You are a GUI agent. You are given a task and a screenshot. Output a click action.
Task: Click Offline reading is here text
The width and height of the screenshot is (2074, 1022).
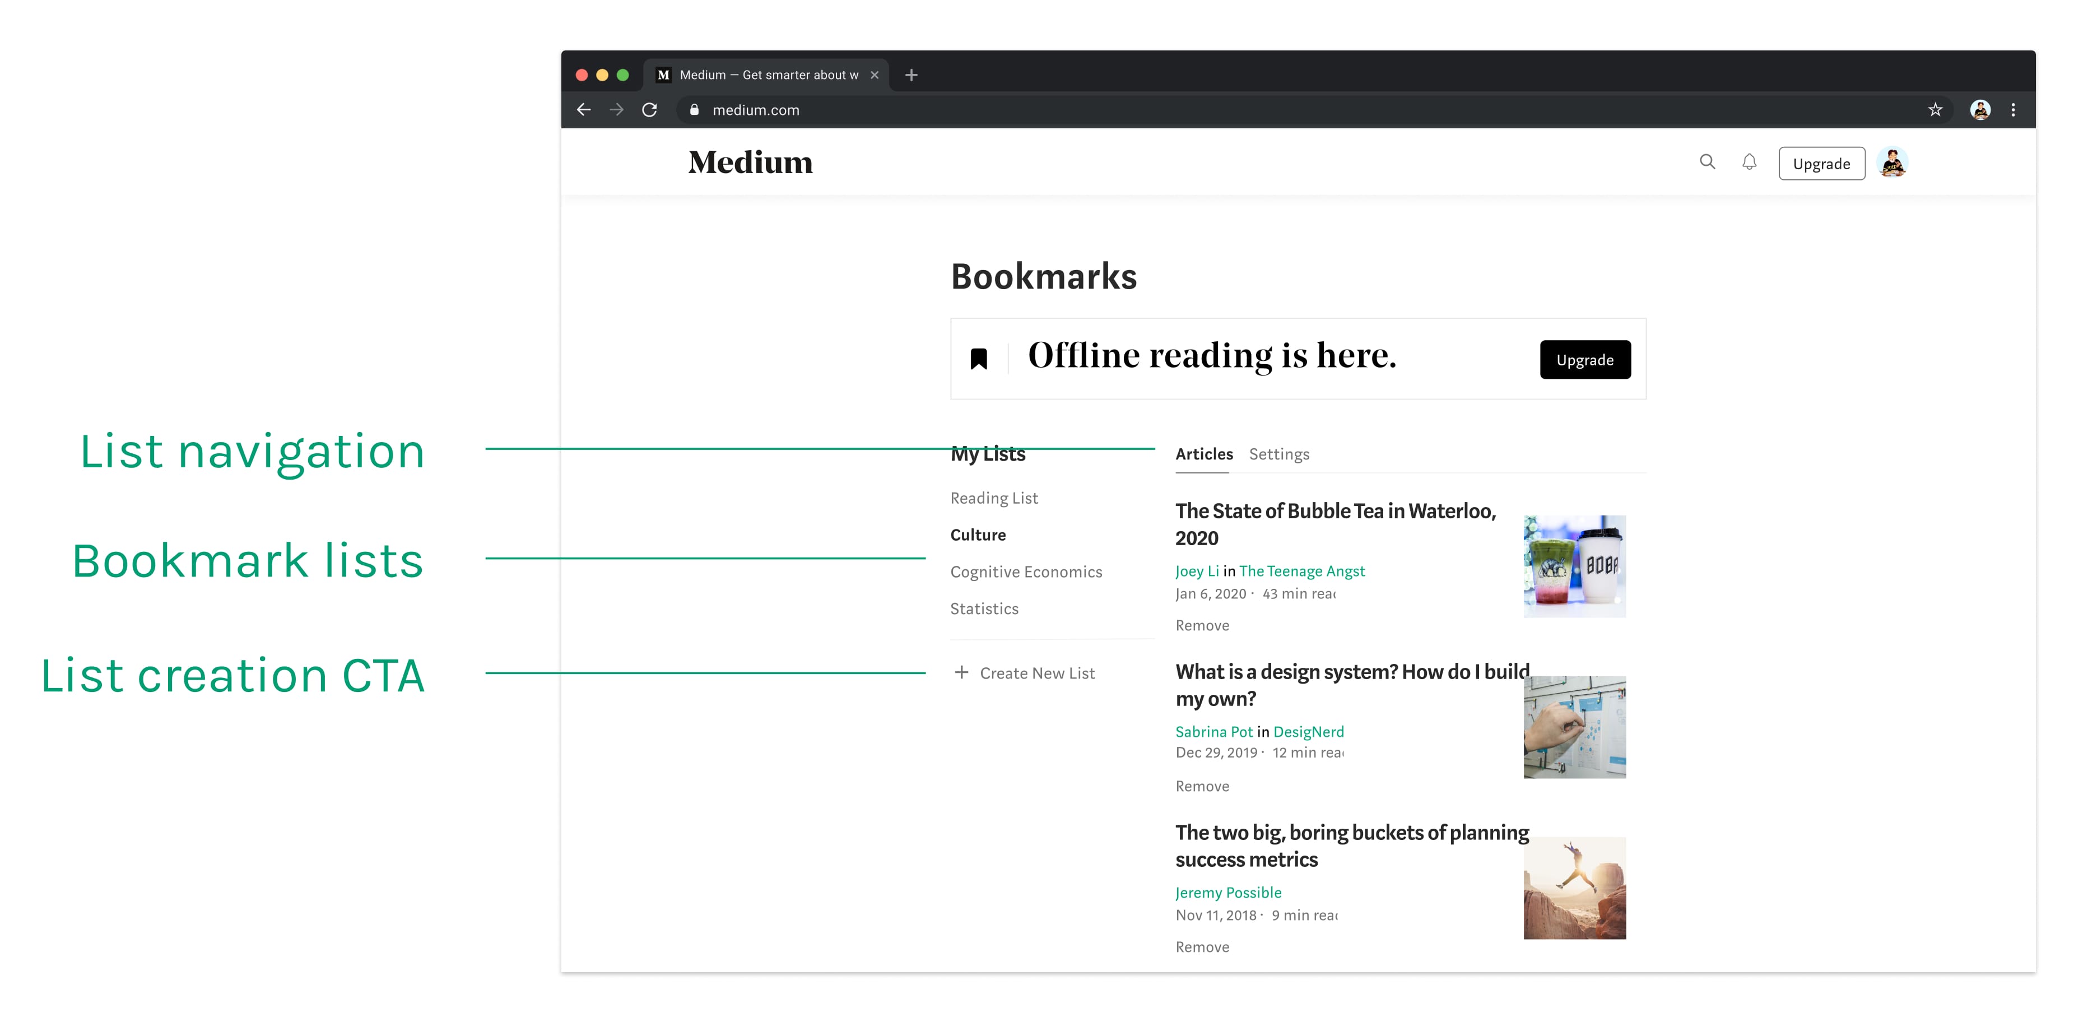[1212, 356]
